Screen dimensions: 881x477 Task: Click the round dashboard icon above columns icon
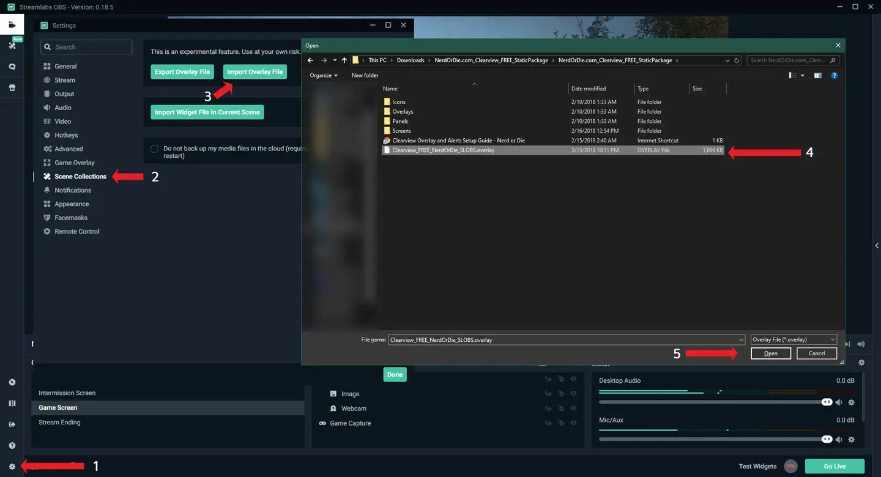12,382
